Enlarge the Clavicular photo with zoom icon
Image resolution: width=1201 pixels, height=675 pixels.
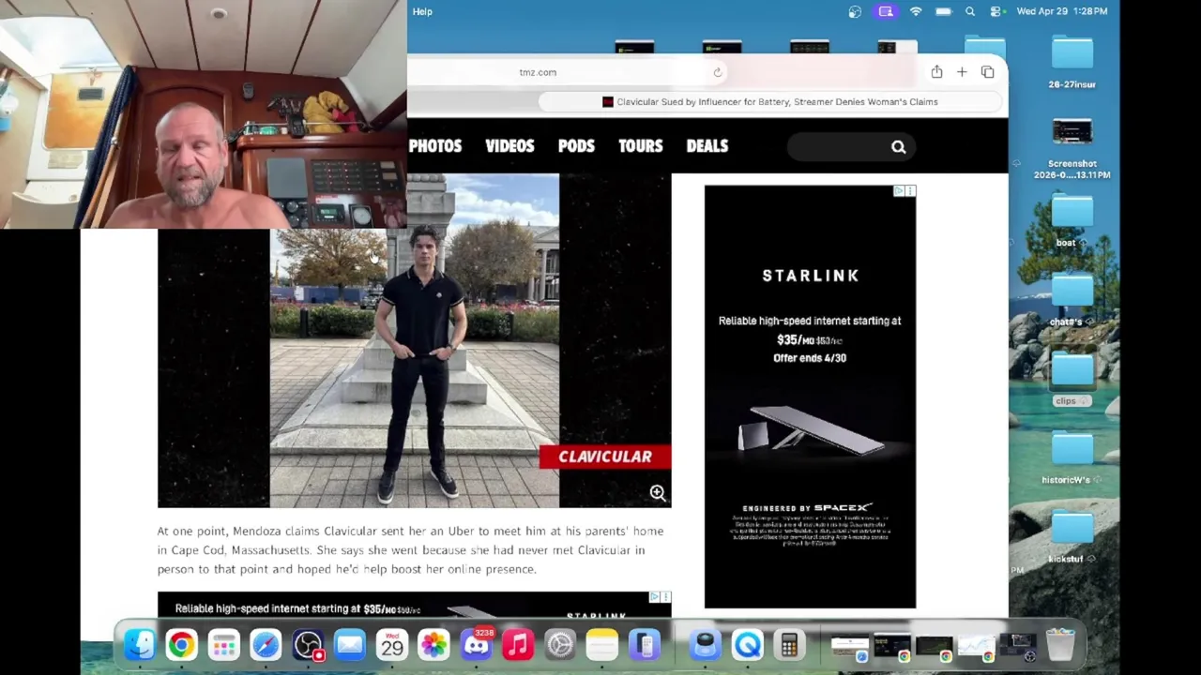coord(658,492)
